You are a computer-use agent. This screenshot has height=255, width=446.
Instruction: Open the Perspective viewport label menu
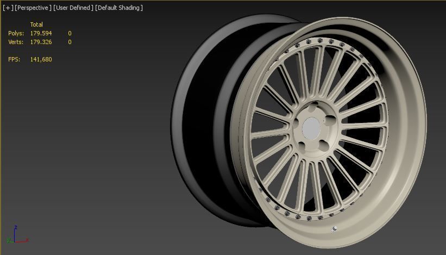point(33,8)
